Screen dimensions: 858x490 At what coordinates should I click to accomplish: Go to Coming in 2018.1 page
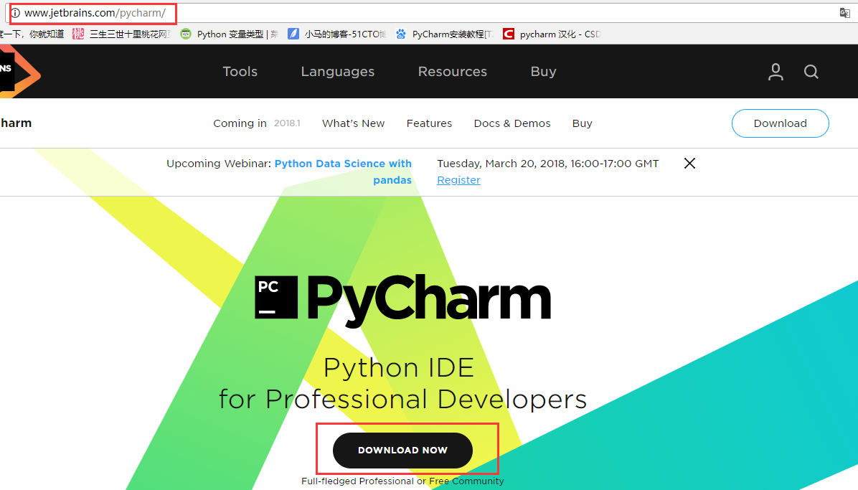click(257, 123)
